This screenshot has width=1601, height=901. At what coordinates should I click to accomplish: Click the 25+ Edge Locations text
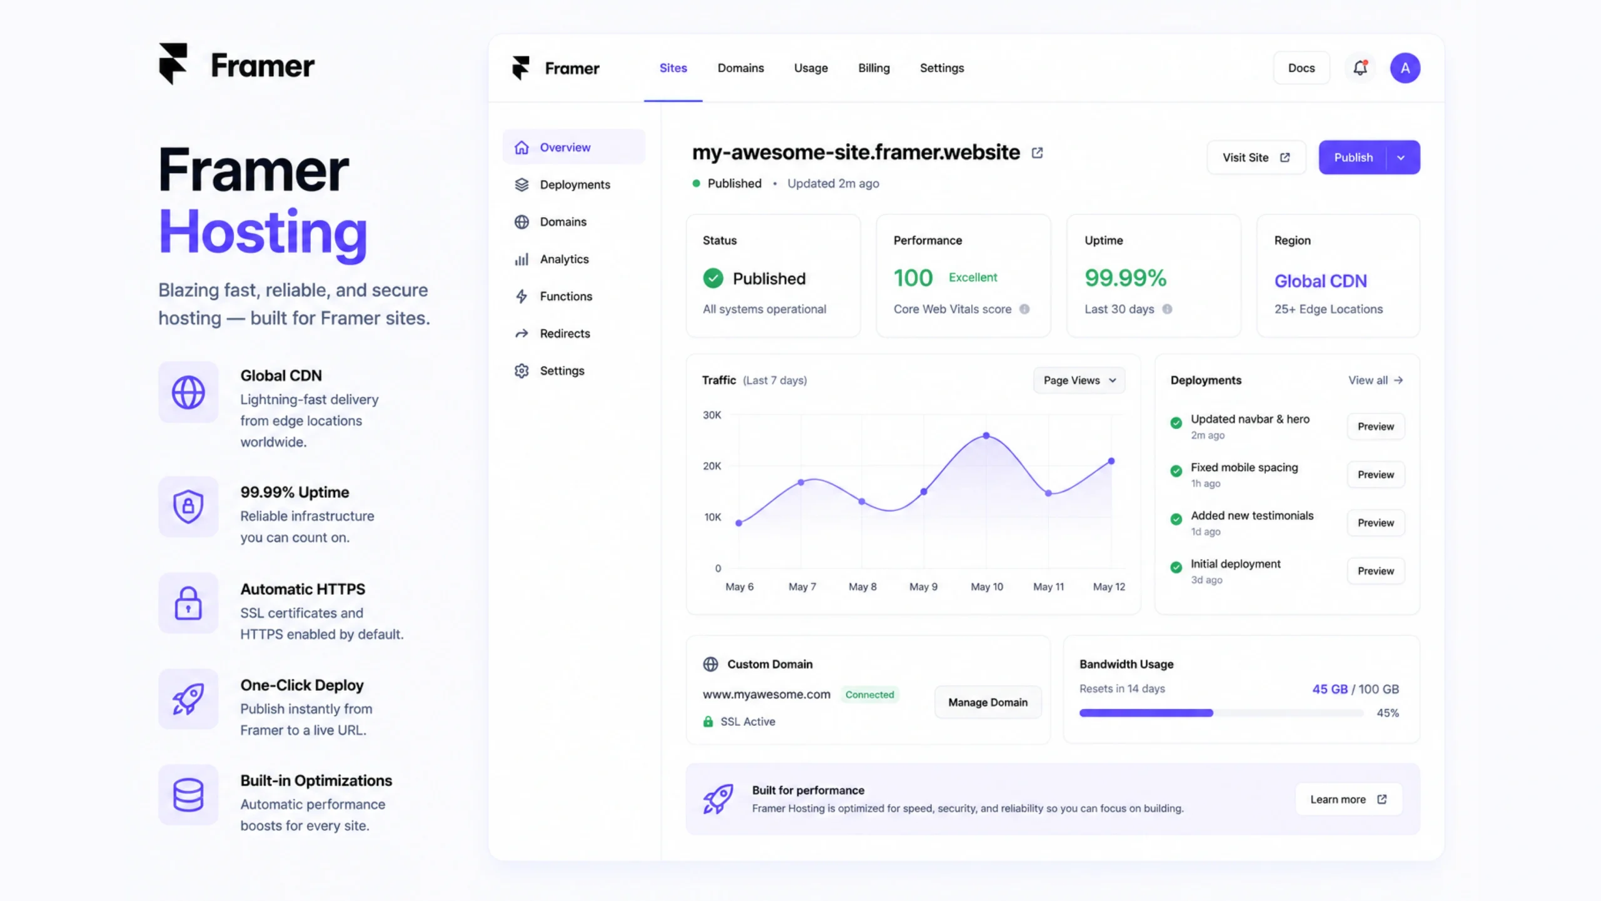[1328, 309]
